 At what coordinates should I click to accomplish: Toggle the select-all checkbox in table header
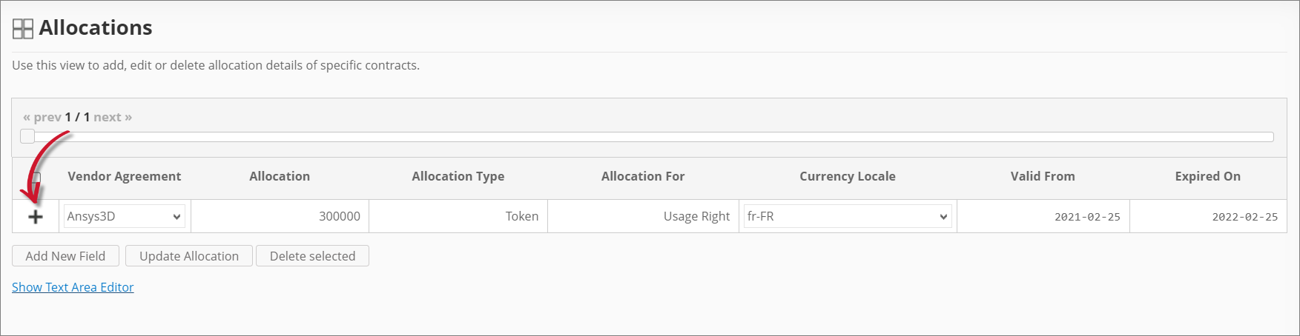(36, 177)
